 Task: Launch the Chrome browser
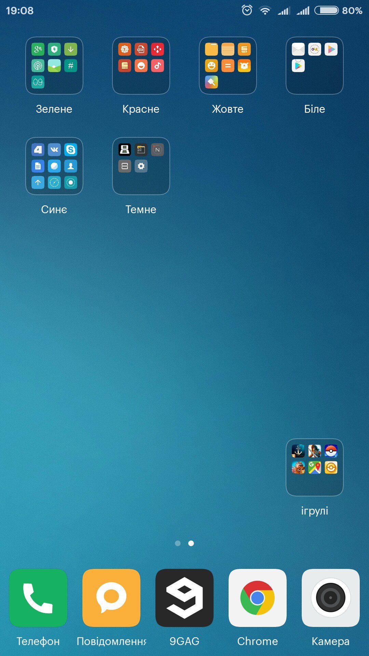(258, 598)
